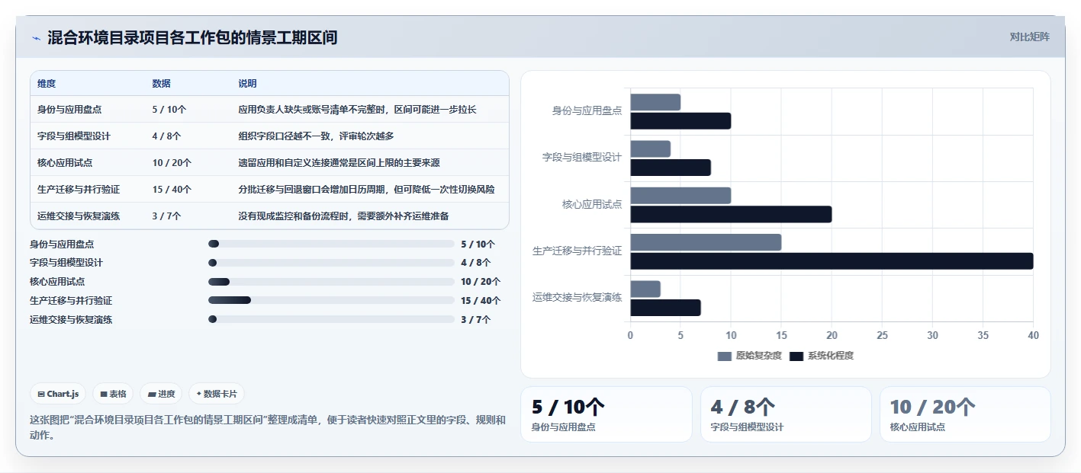Click the note about 没有现成监控和备份流程
This screenshot has height=473, width=1081.
[343, 216]
